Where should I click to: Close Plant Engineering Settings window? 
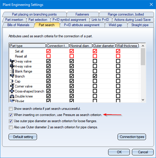tap(151, 4)
